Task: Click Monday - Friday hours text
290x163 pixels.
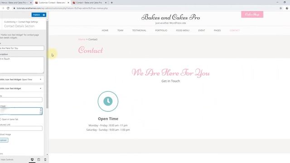Action: click(x=108, y=125)
